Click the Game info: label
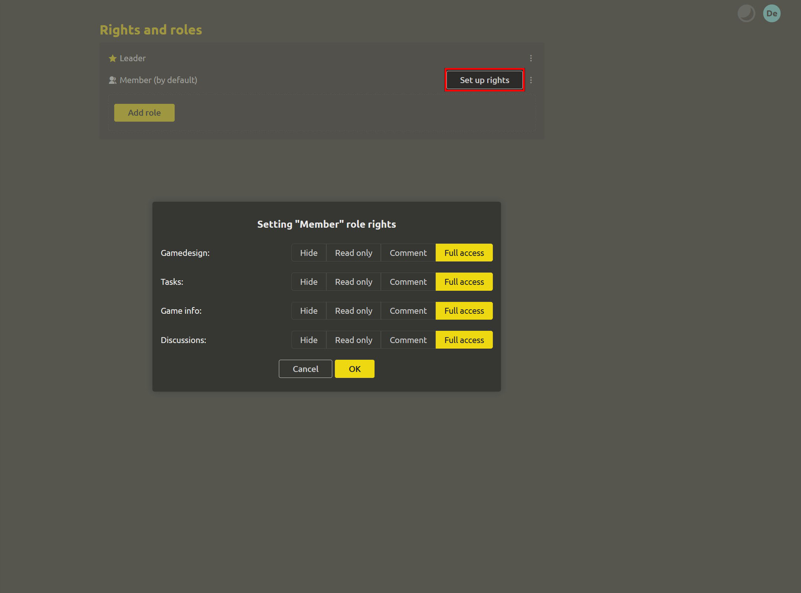Screen dimensions: 801x593 (181, 311)
